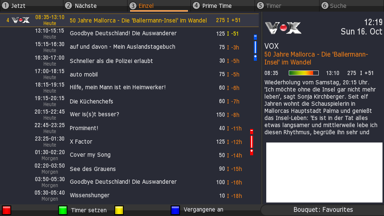
Task: Click the red minus marker icon
Action: point(252,132)
